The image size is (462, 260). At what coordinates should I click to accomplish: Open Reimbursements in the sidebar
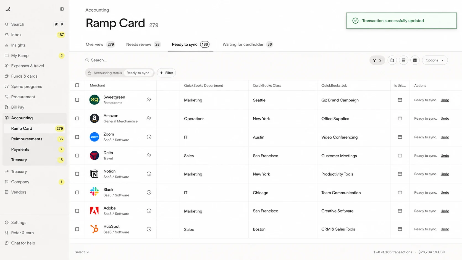[x=35, y=139]
